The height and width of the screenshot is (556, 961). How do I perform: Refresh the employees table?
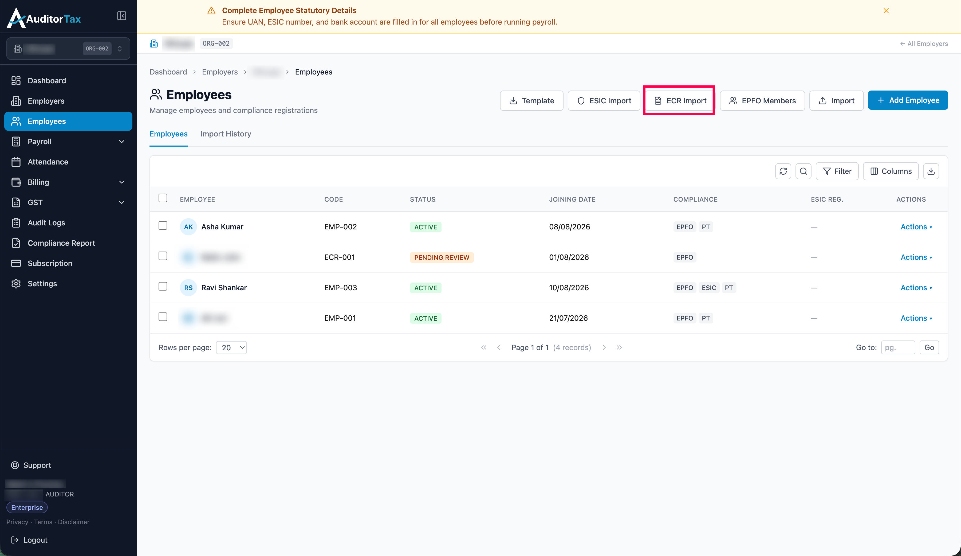click(x=783, y=171)
